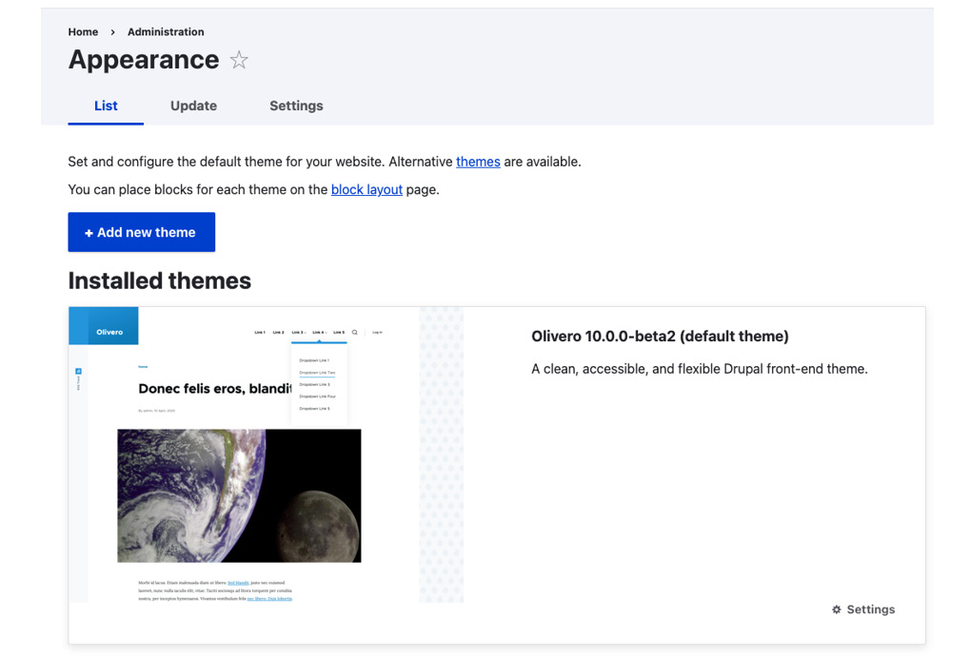Open the Settings tab under Appearance
The width and height of the screenshot is (970, 657).
pyautogui.click(x=296, y=106)
